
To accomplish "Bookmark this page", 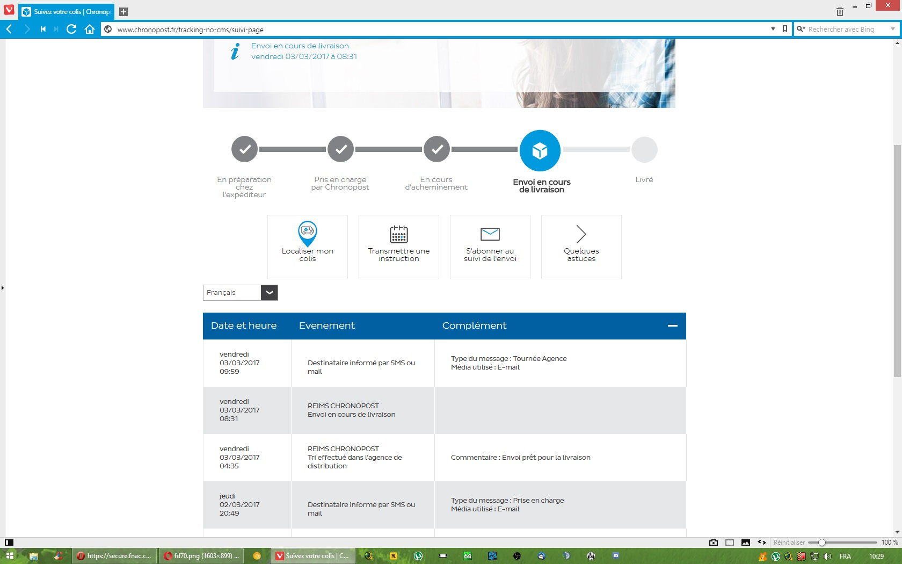I will [x=785, y=29].
